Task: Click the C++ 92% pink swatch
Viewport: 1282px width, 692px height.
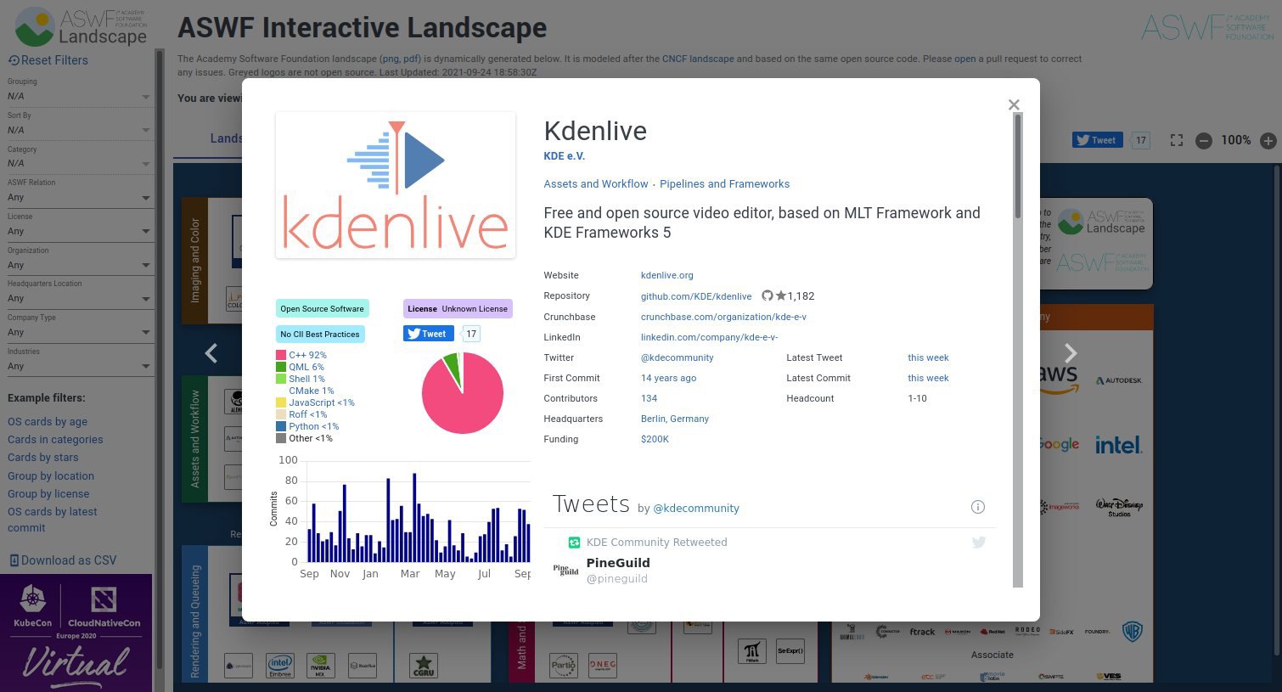Action: coord(281,355)
